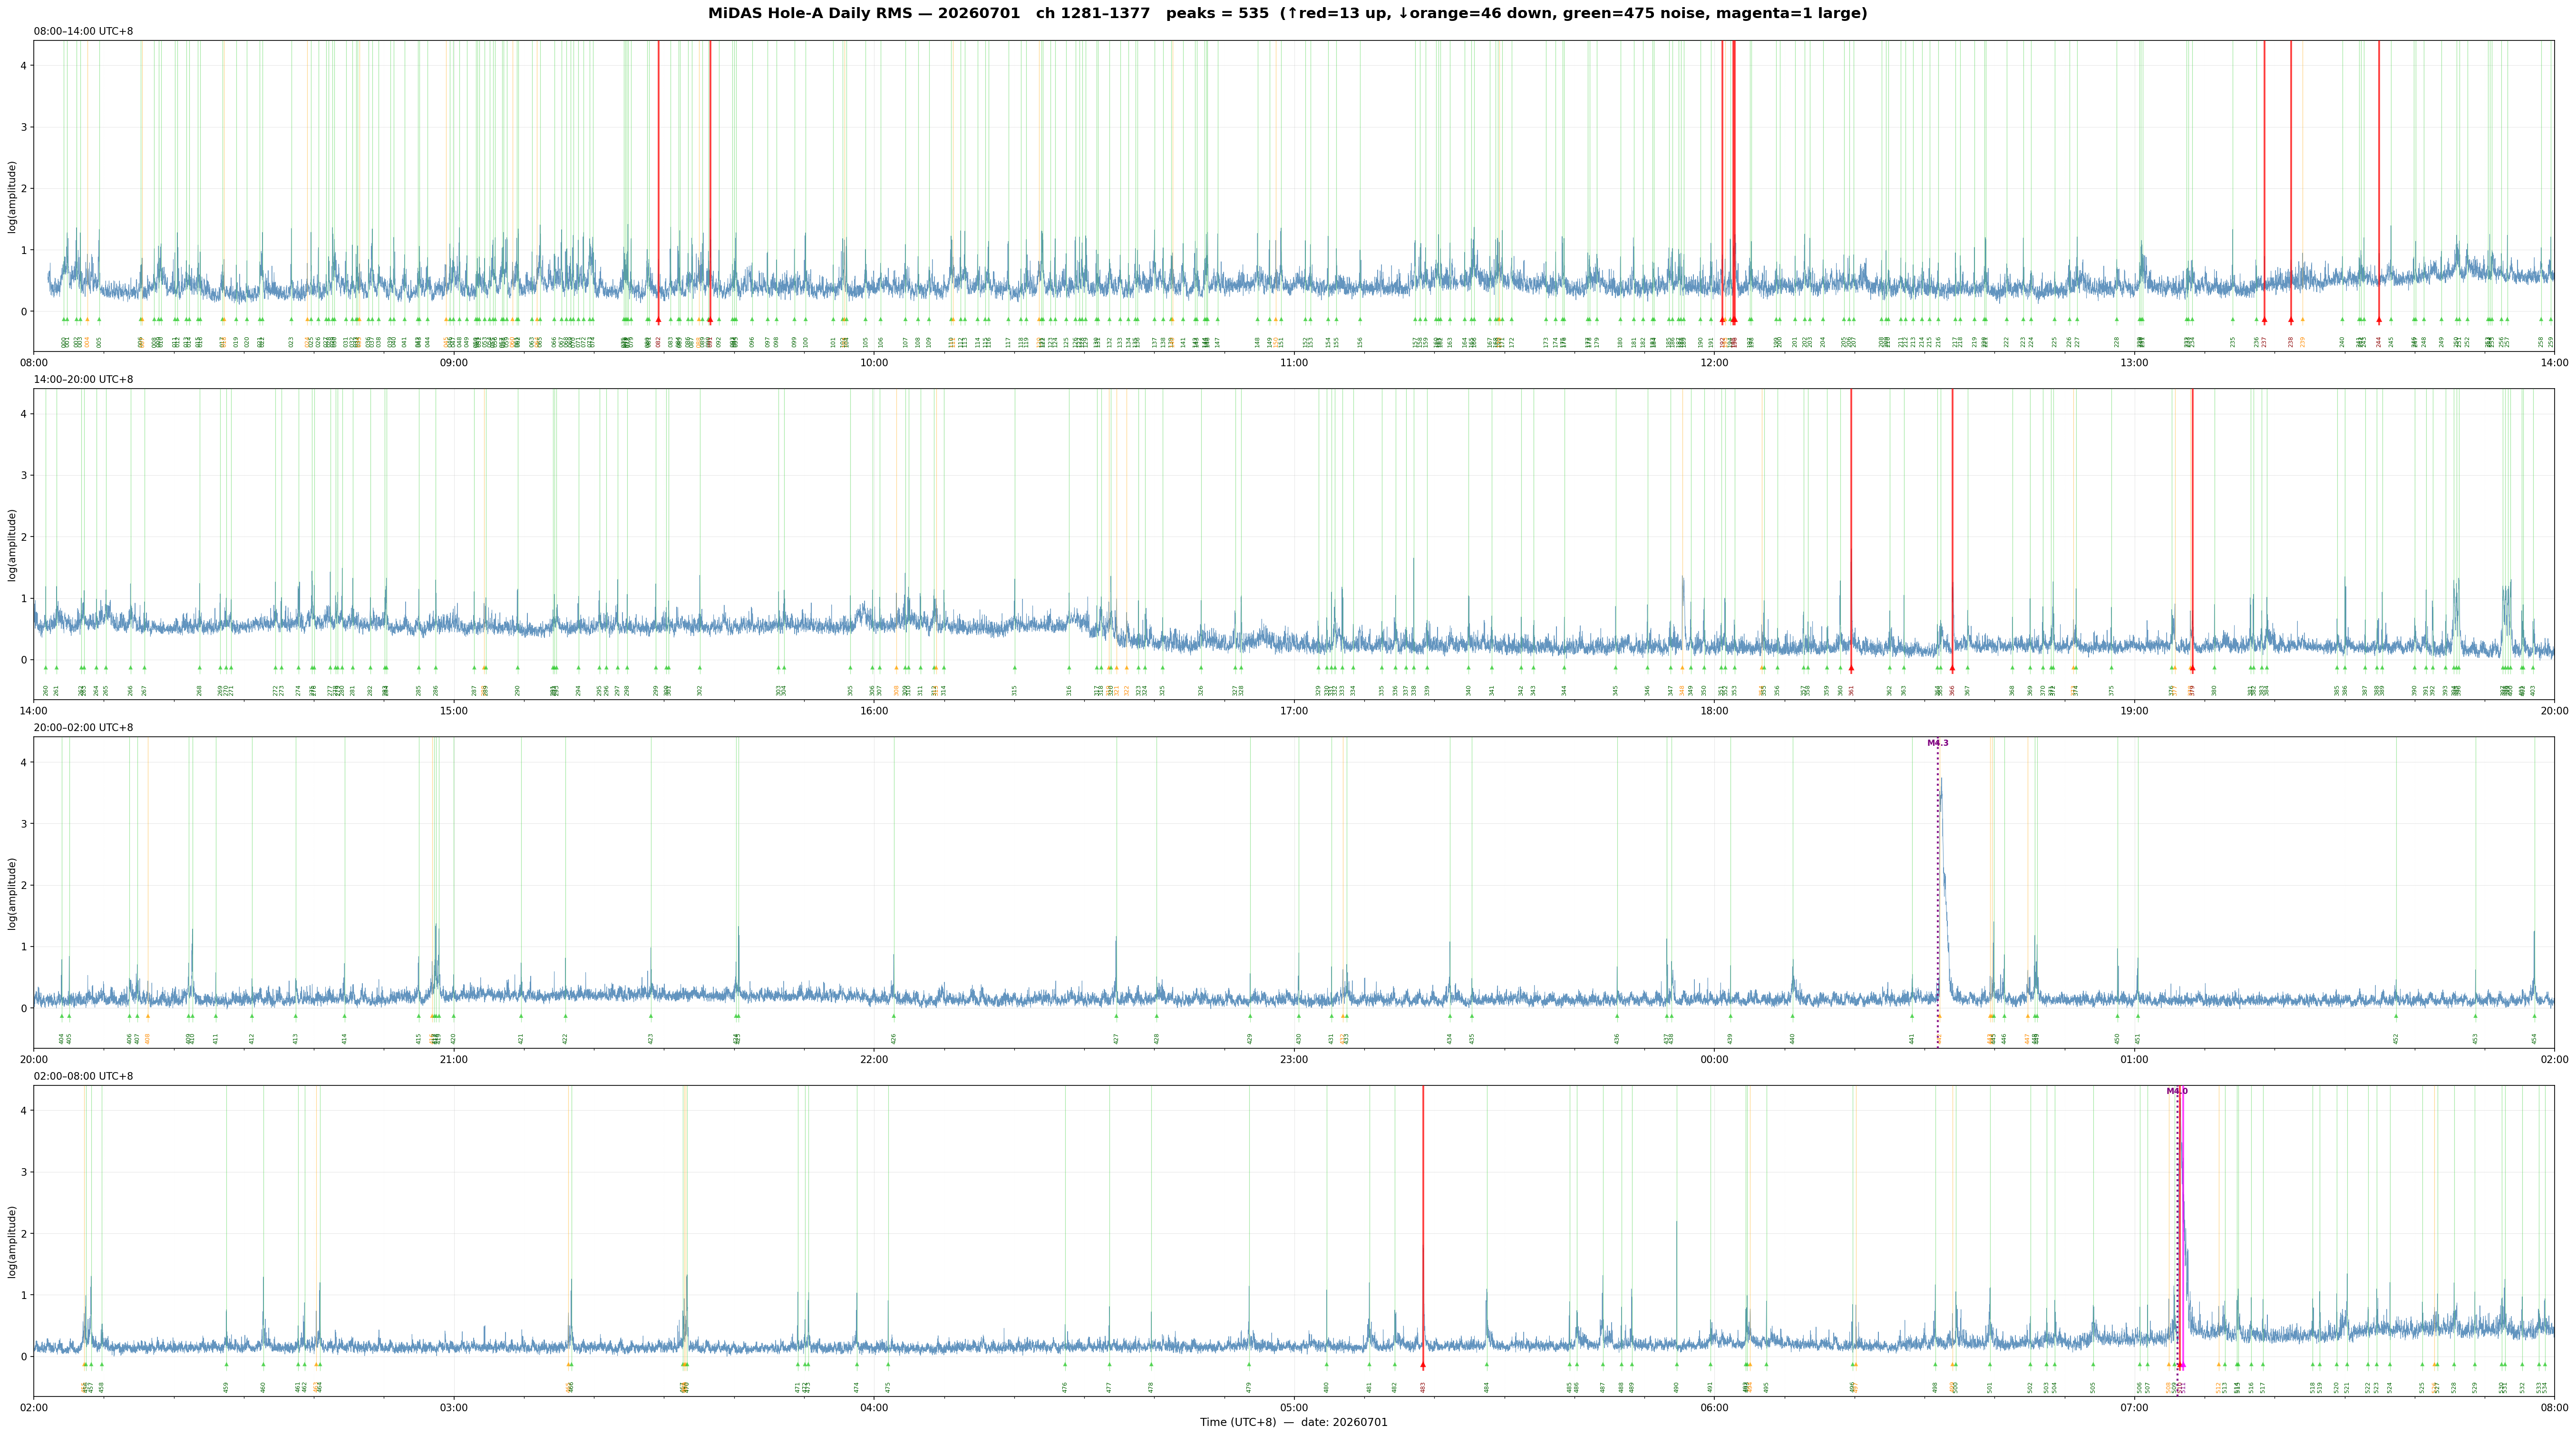Click the green noise-peak label 436
The image size is (2576, 1435).
point(1617,1039)
